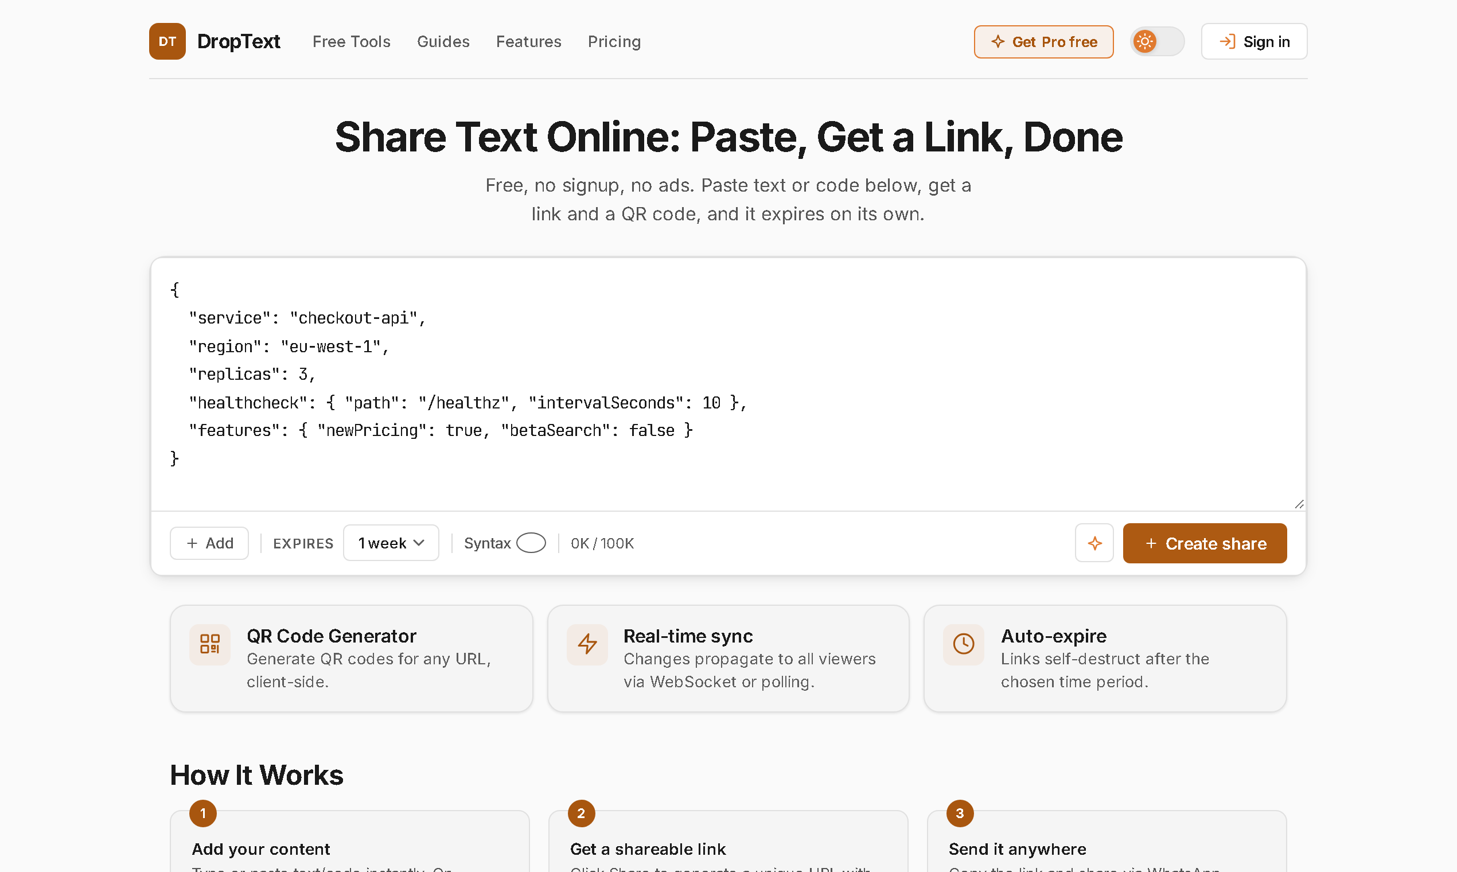
Task: Click the How It Works heading
Action: [x=257, y=775]
